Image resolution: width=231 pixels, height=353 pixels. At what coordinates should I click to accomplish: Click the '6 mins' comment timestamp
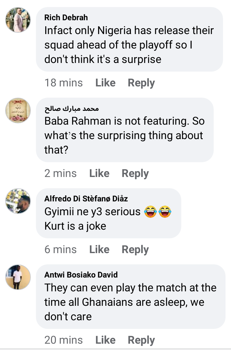(61, 250)
